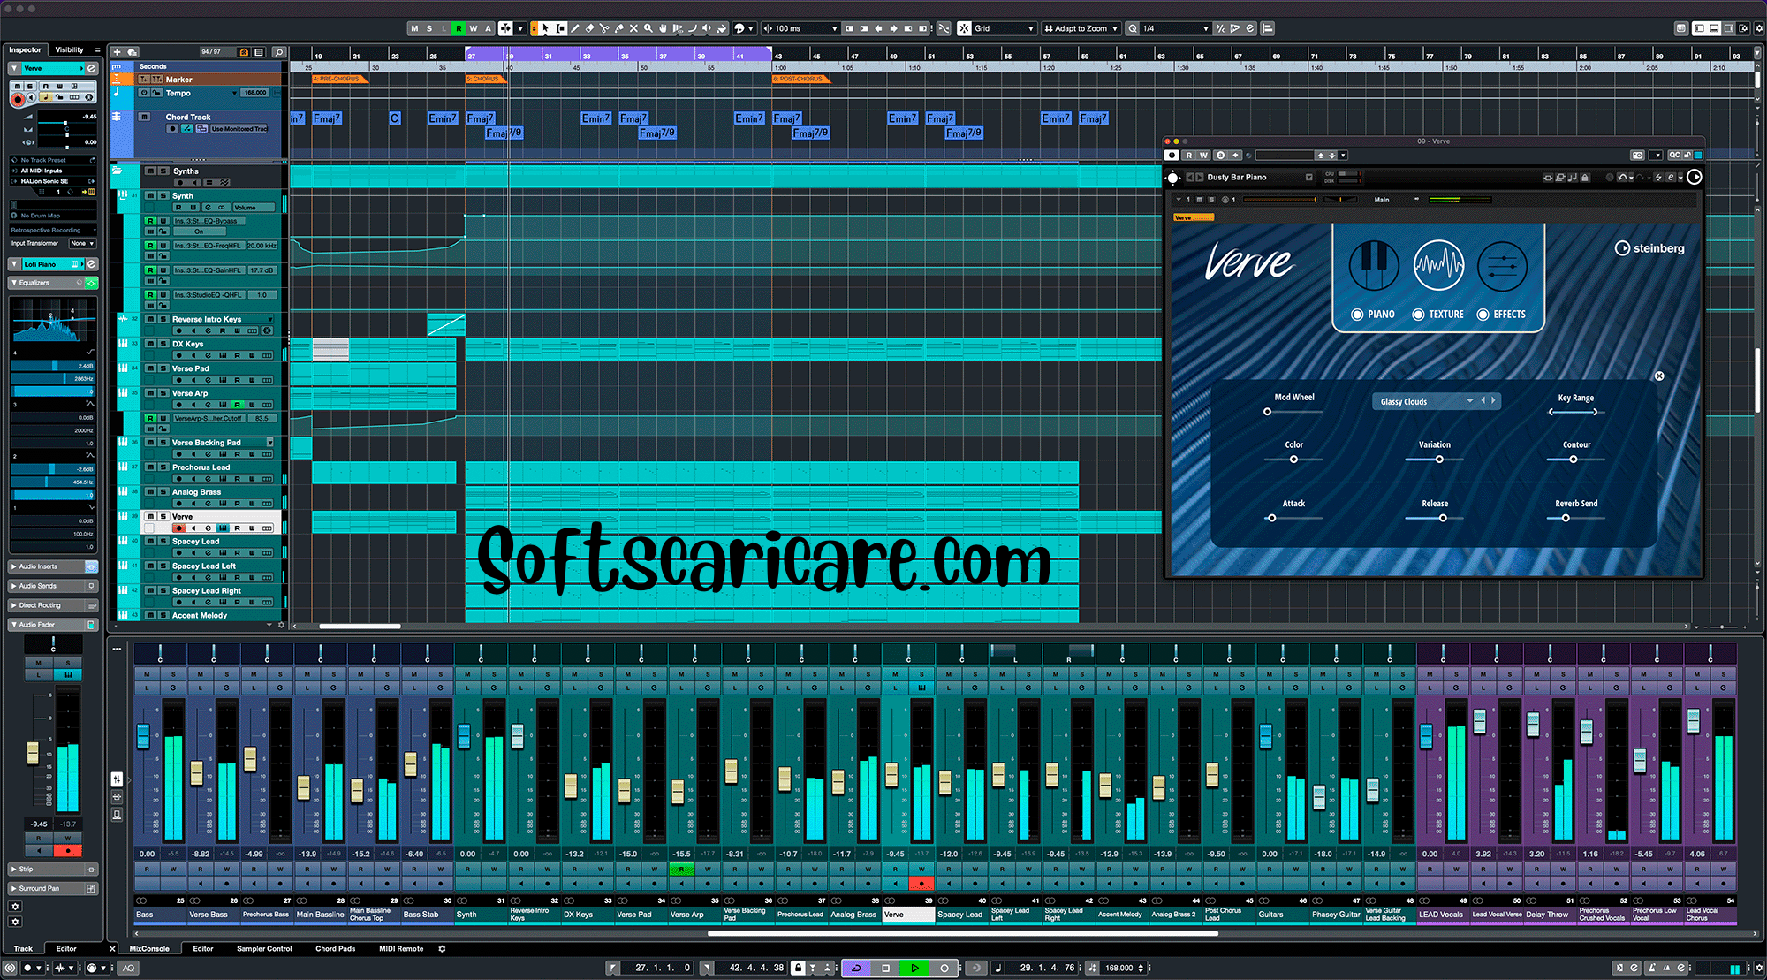
Task: Open the Glassy Clouds texture dropdown
Action: 1436,401
